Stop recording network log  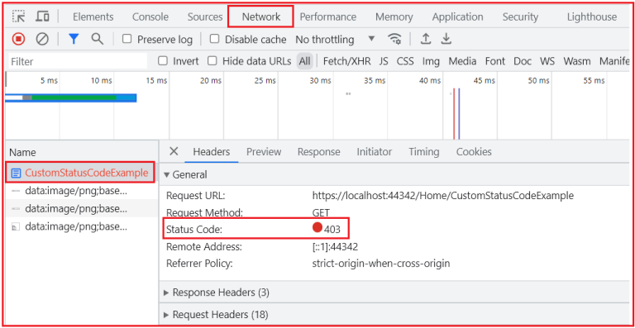coord(18,39)
